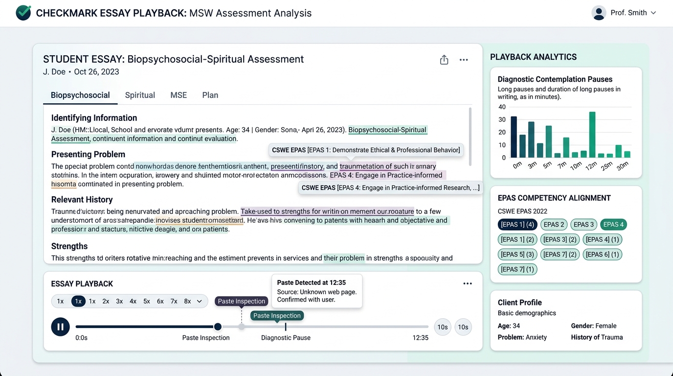Click the highlighted Biopsychosocial-Spiritual Assessment link

(x=387, y=130)
